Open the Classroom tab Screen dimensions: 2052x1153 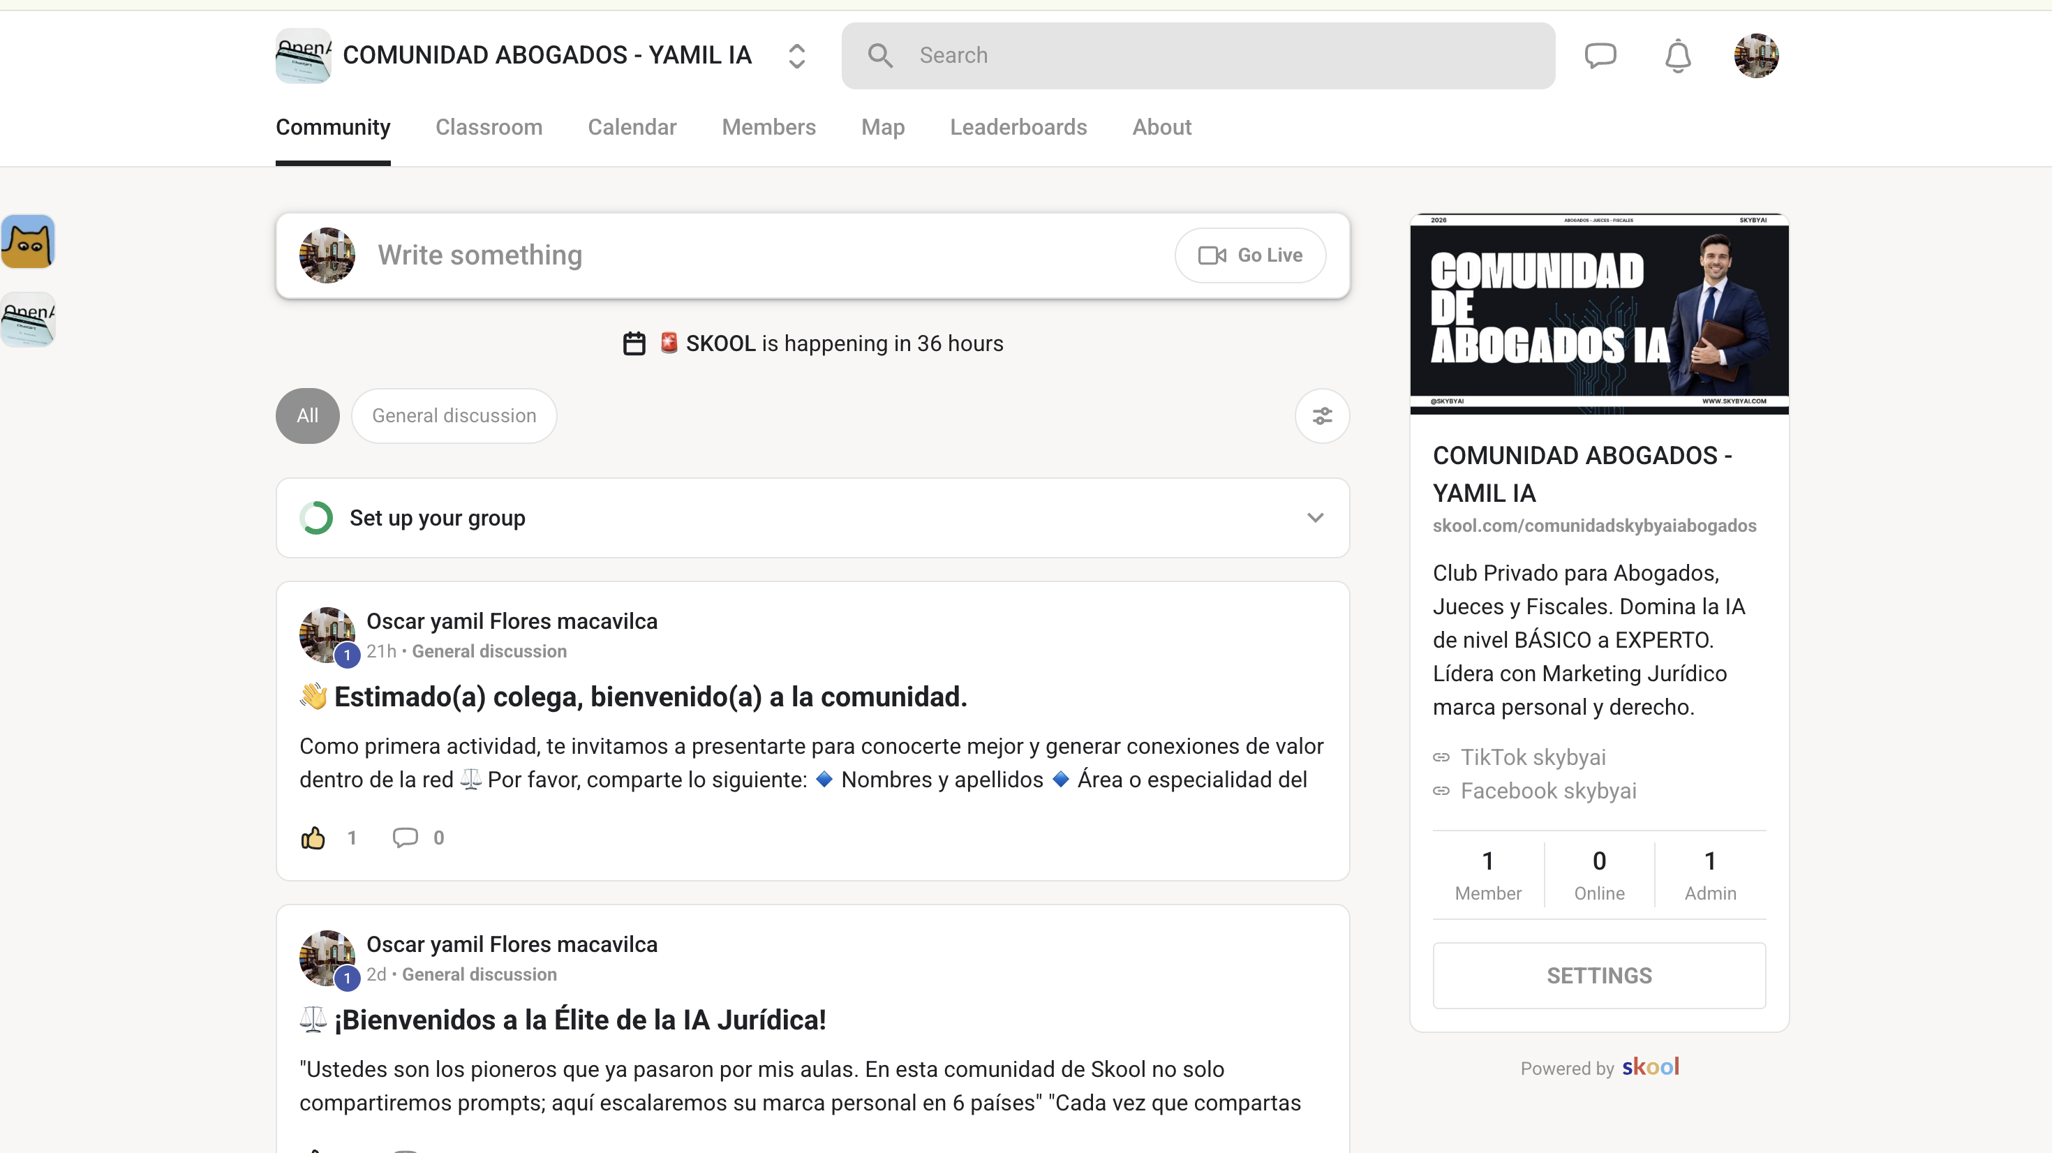tap(489, 127)
